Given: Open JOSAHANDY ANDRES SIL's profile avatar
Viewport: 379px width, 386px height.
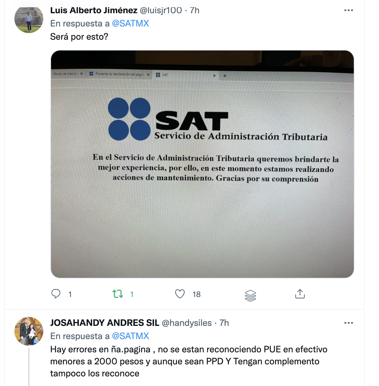Looking at the screenshot, I should tap(29, 331).
